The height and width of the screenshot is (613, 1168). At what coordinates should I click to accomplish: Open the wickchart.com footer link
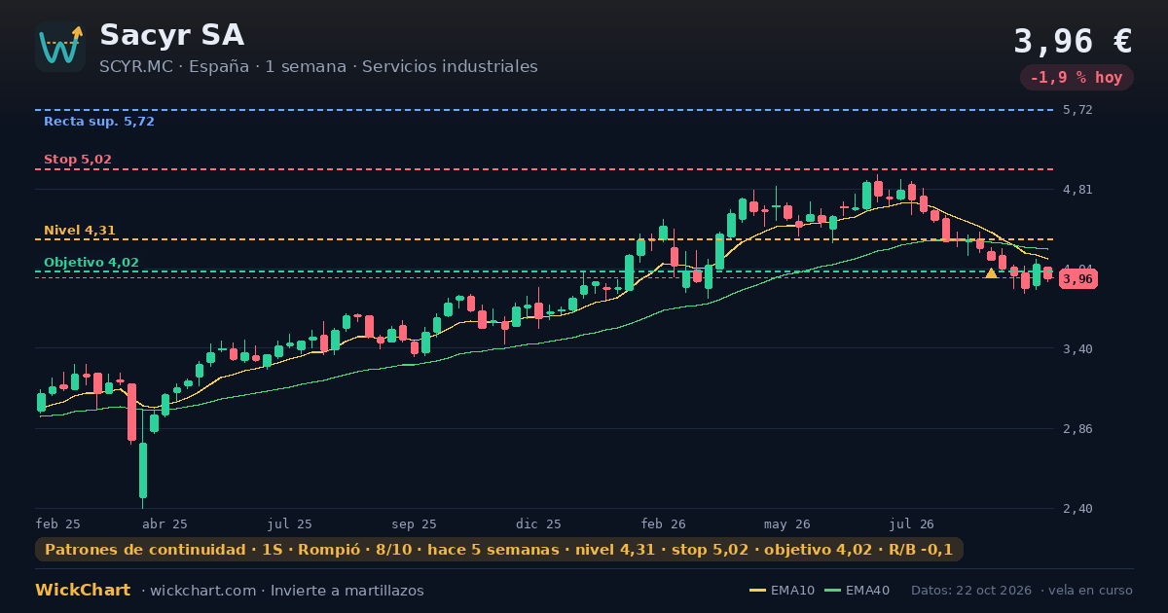[201, 591]
